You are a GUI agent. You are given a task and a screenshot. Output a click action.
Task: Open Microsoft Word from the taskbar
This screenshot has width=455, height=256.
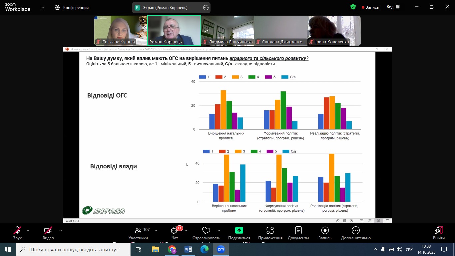[x=188, y=249]
